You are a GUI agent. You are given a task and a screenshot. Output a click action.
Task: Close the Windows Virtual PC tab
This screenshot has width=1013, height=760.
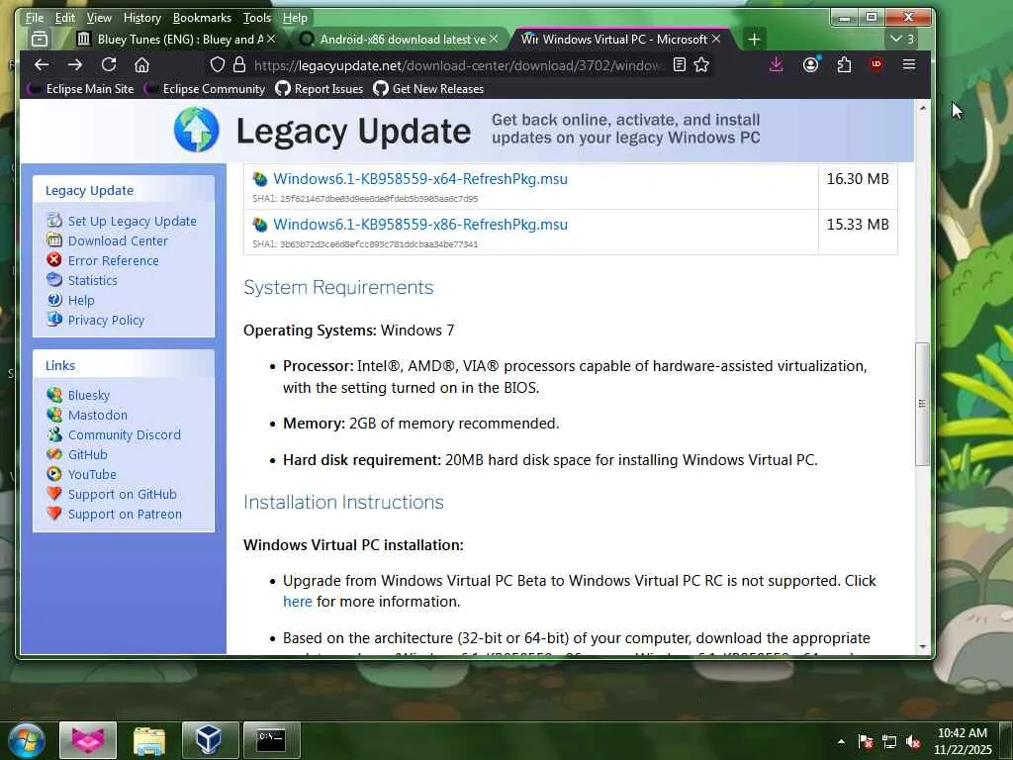point(716,39)
